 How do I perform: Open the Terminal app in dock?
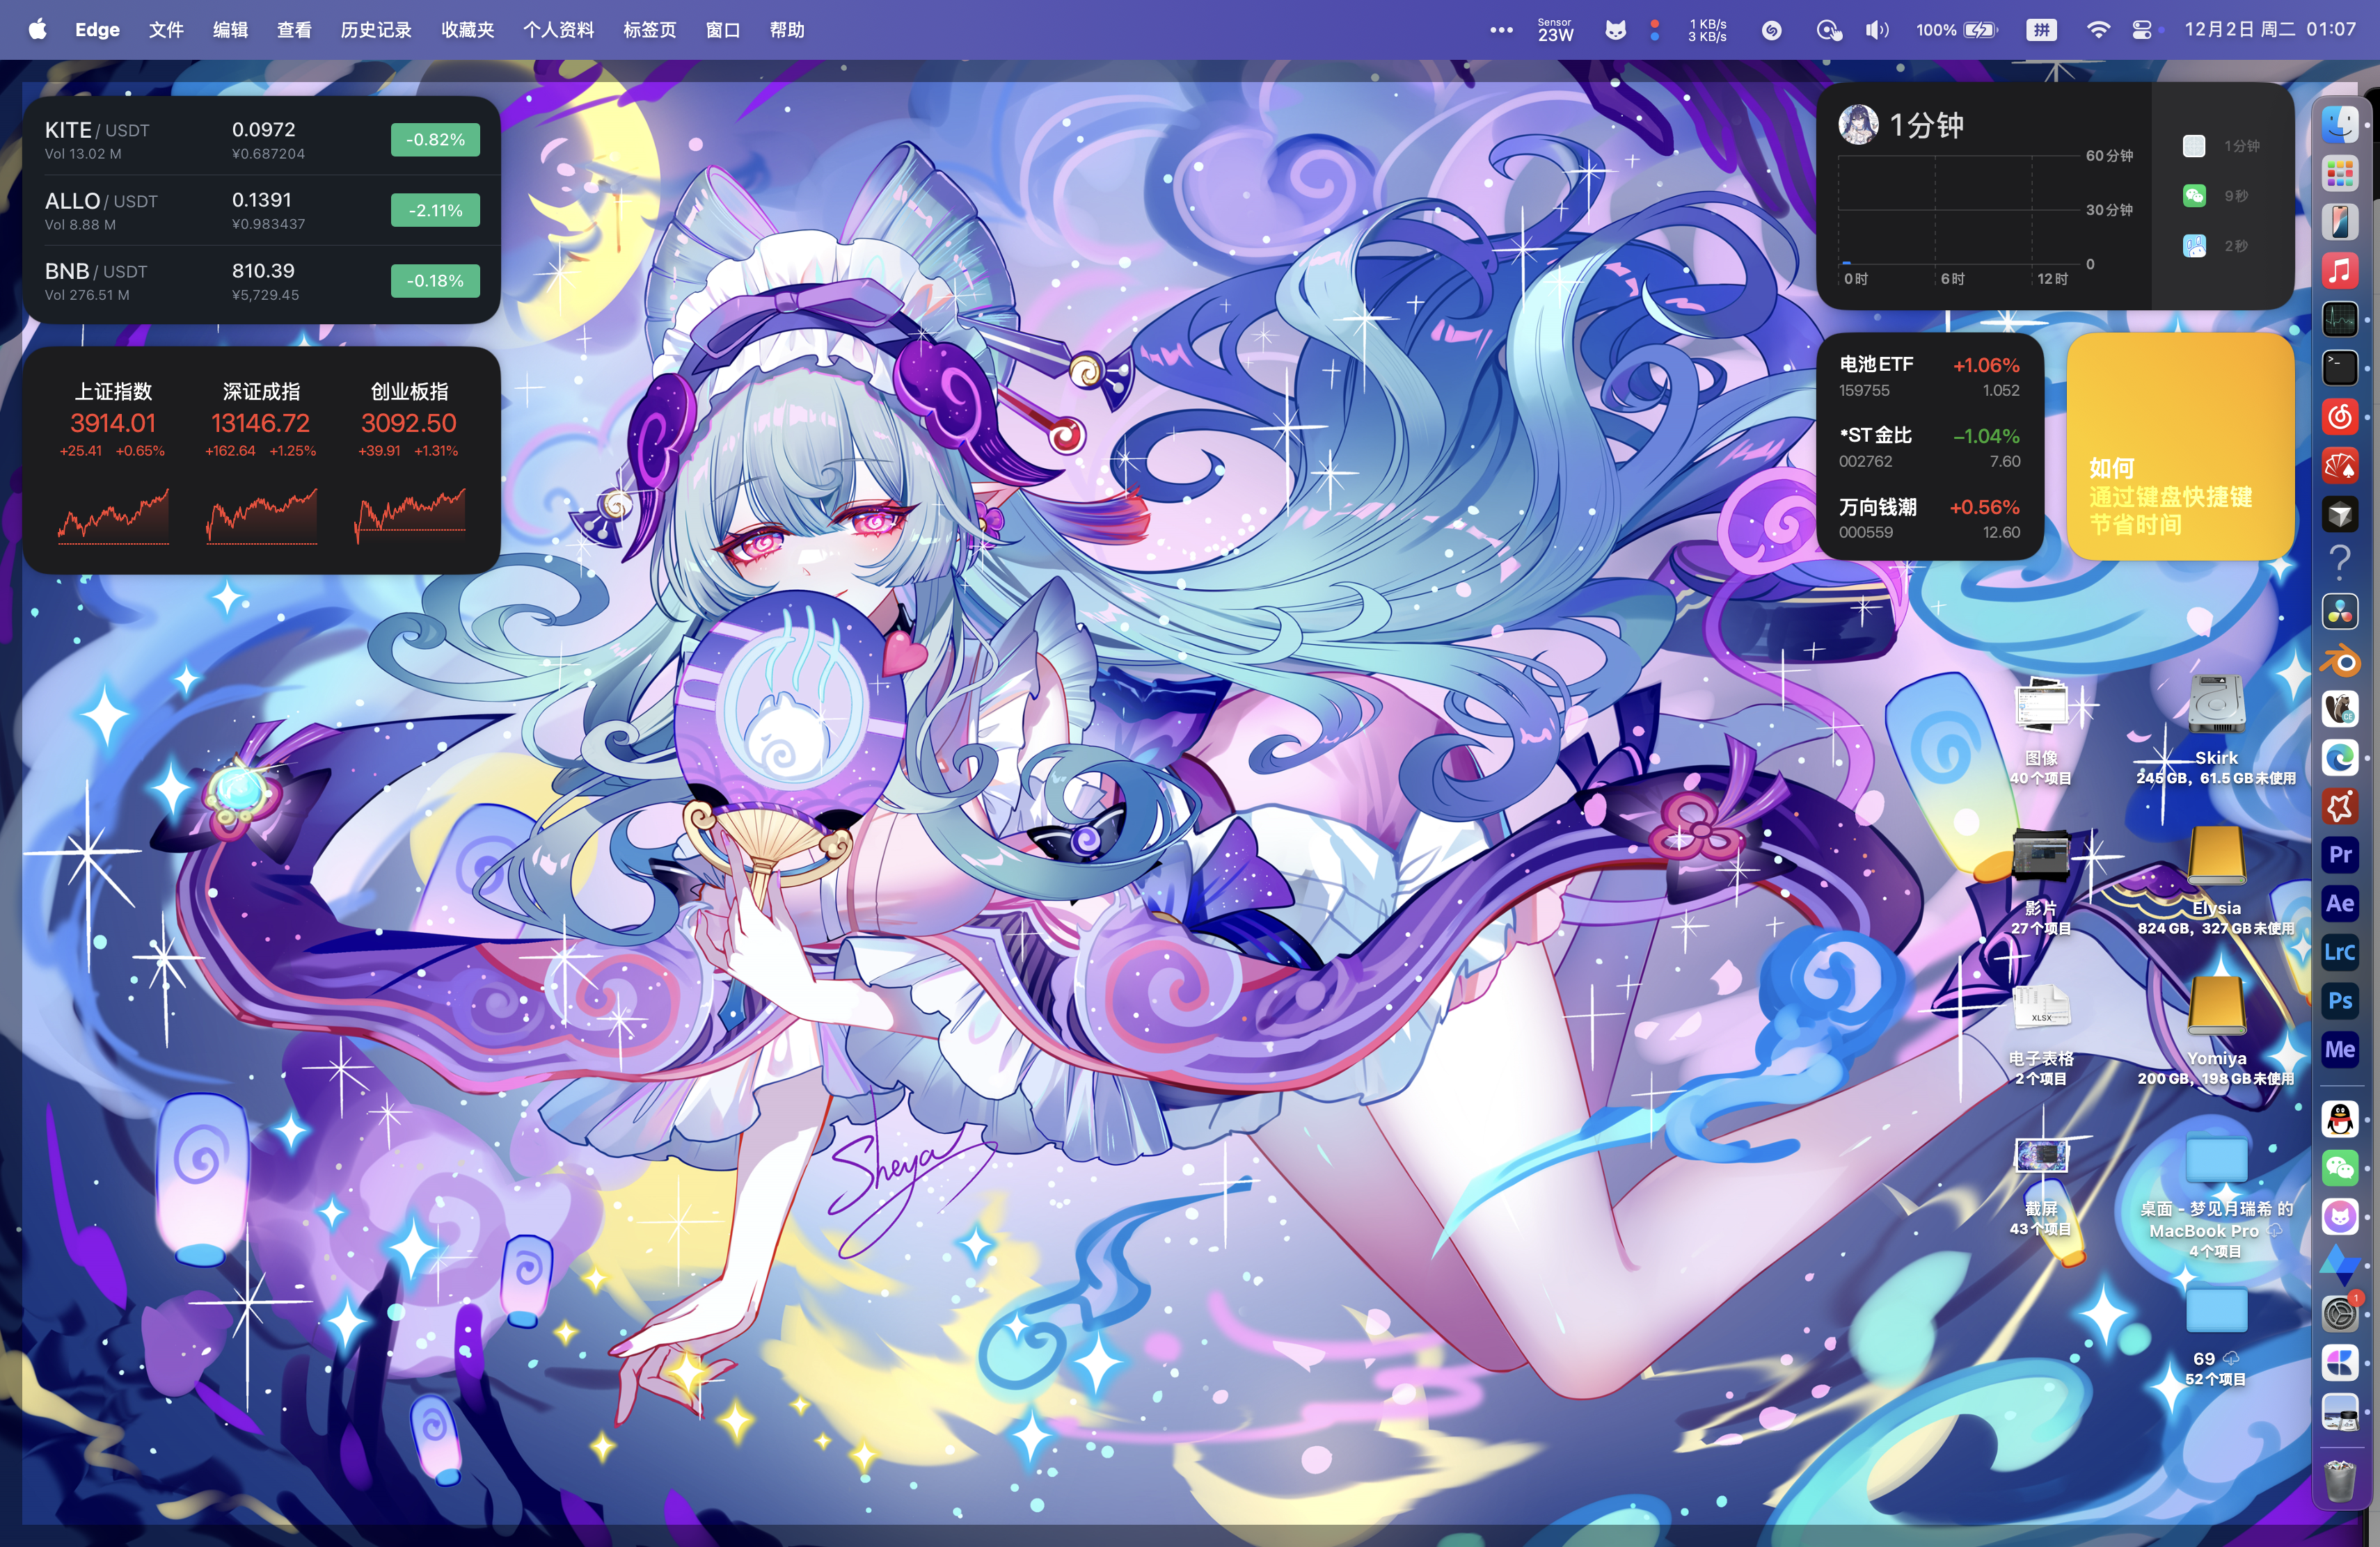pos(2340,368)
